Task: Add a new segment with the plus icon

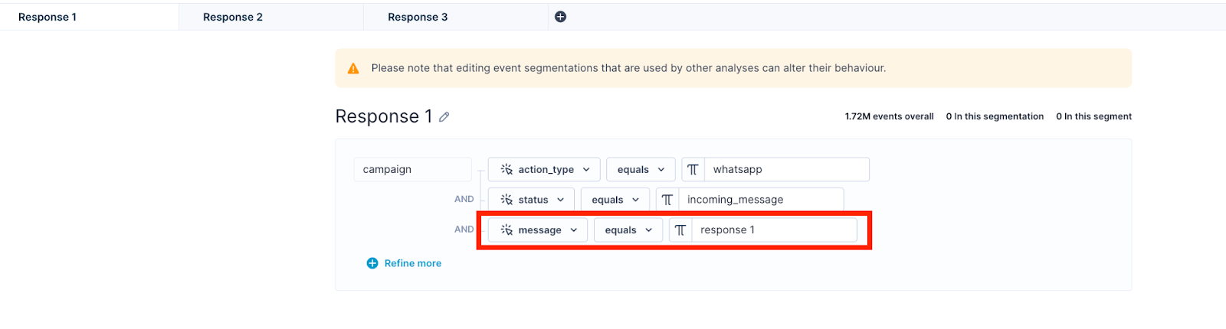Action: pyautogui.click(x=560, y=17)
